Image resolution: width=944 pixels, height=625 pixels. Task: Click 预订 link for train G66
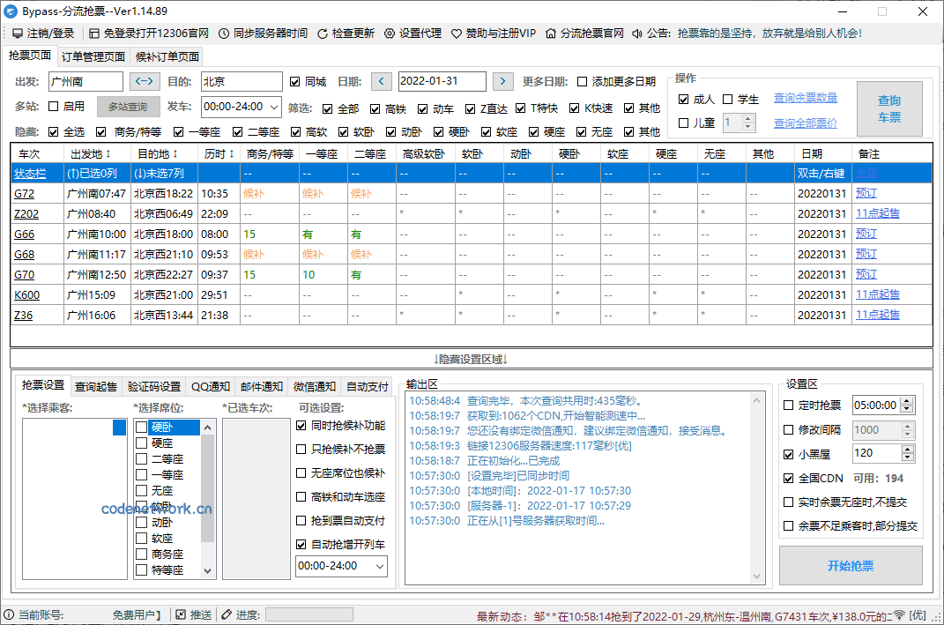pos(866,234)
